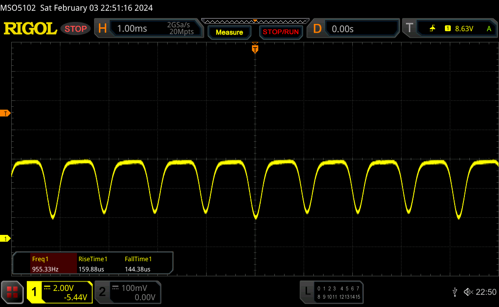The height and width of the screenshot is (307, 499).
Task: Enable channel 2 at 100mV
Action: click(127, 292)
